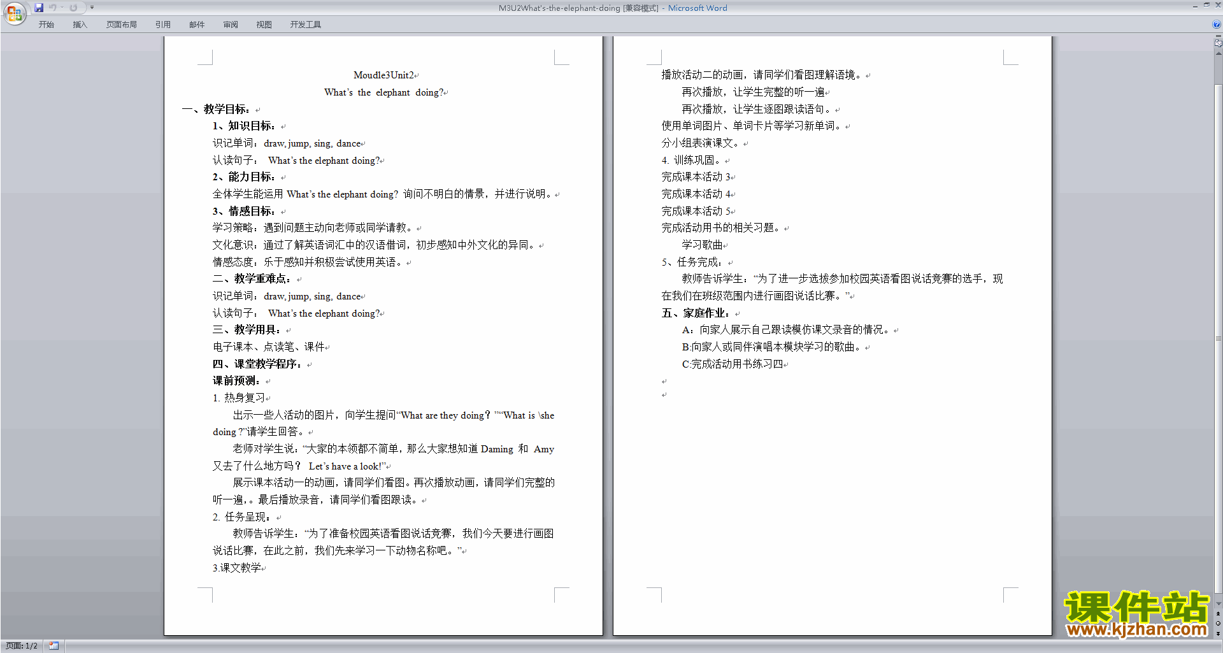Jump to next page button

tap(1219, 633)
